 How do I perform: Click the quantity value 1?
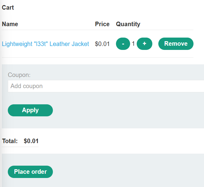coord(133,44)
